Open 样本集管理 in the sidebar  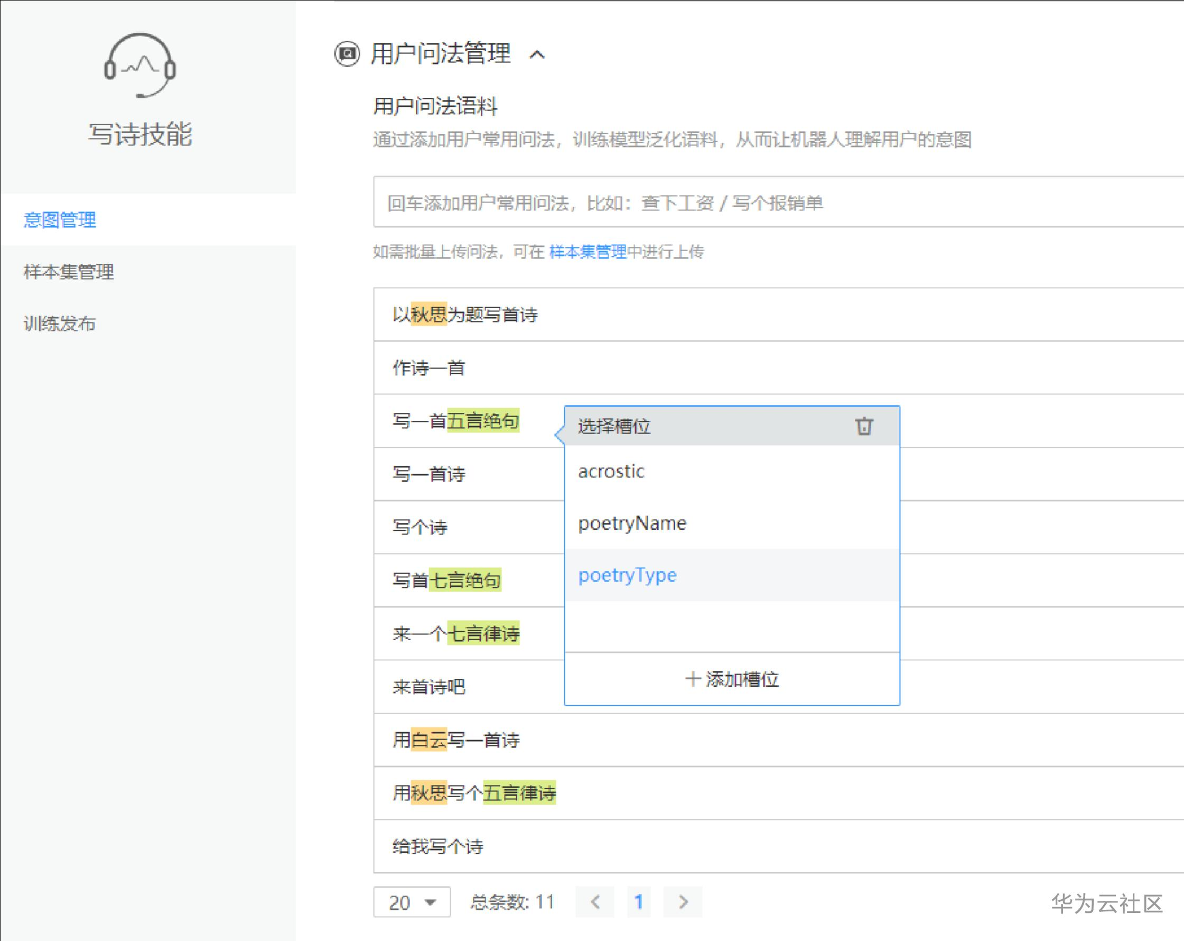click(69, 272)
